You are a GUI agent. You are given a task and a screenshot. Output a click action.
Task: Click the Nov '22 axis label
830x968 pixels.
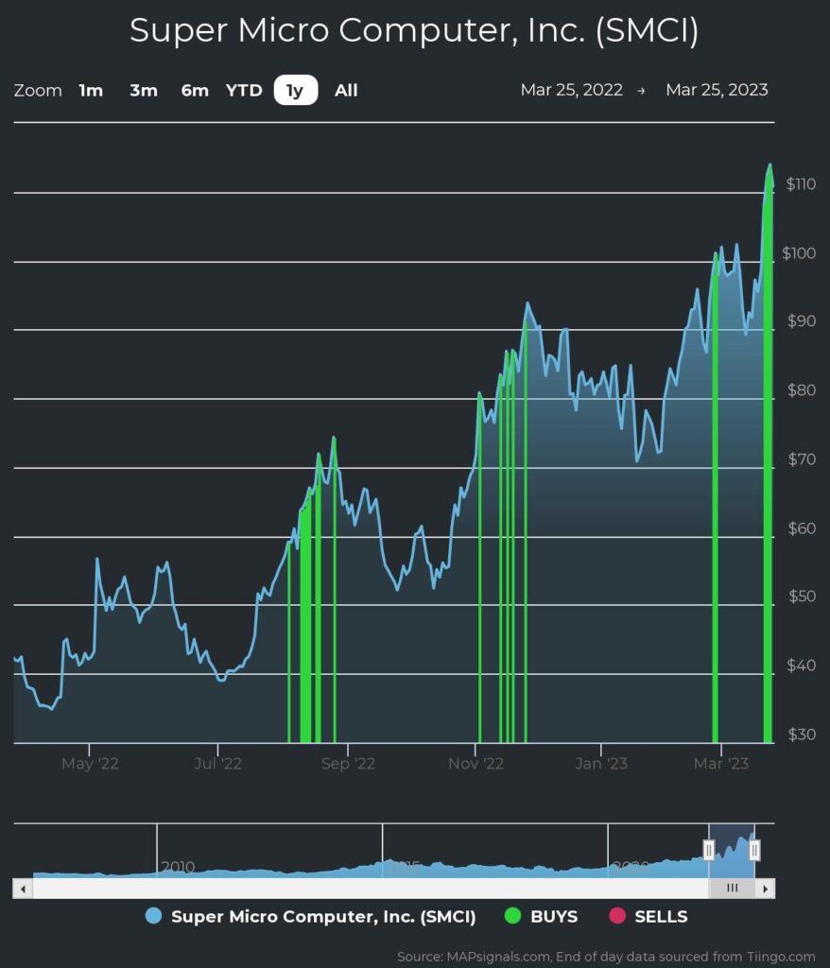(x=476, y=764)
